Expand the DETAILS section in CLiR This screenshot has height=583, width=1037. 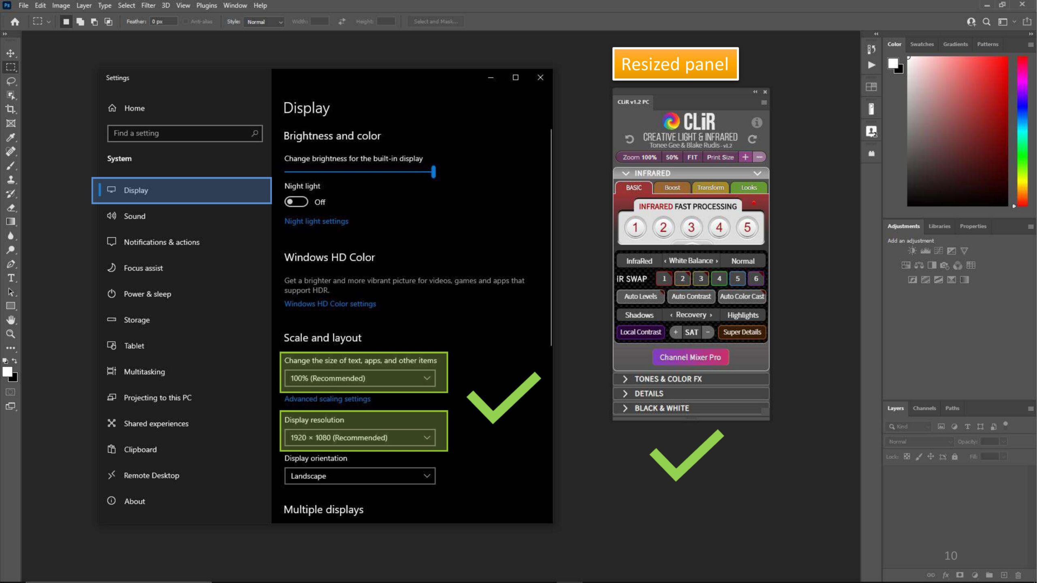tap(691, 394)
